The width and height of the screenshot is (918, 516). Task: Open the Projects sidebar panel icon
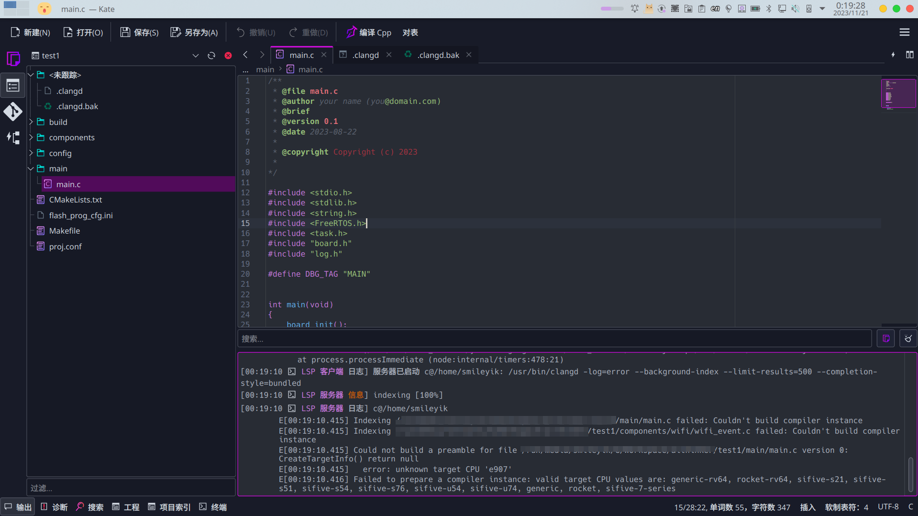13,86
